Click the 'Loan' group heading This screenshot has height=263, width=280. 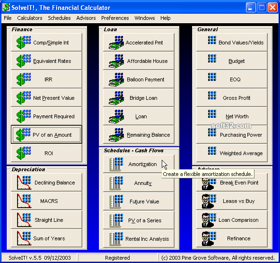tap(110, 29)
